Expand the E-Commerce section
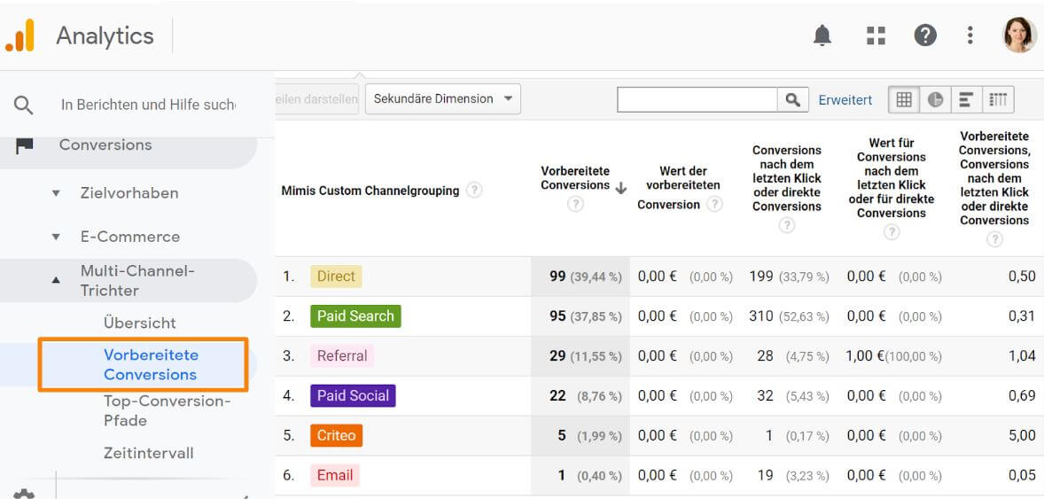Viewport: 1044px width, 499px height. click(x=129, y=237)
